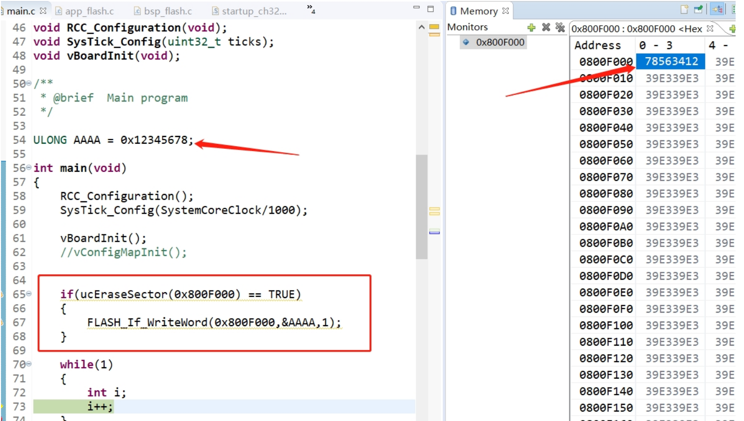Click the ucEraseSector condition on line 65

pos(180,294)
